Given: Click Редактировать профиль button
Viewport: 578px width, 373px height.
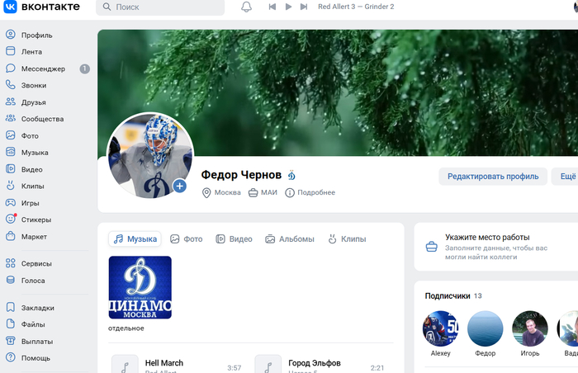Looking at the screenshot, I should pyautogui.click(x=492, y=177).
